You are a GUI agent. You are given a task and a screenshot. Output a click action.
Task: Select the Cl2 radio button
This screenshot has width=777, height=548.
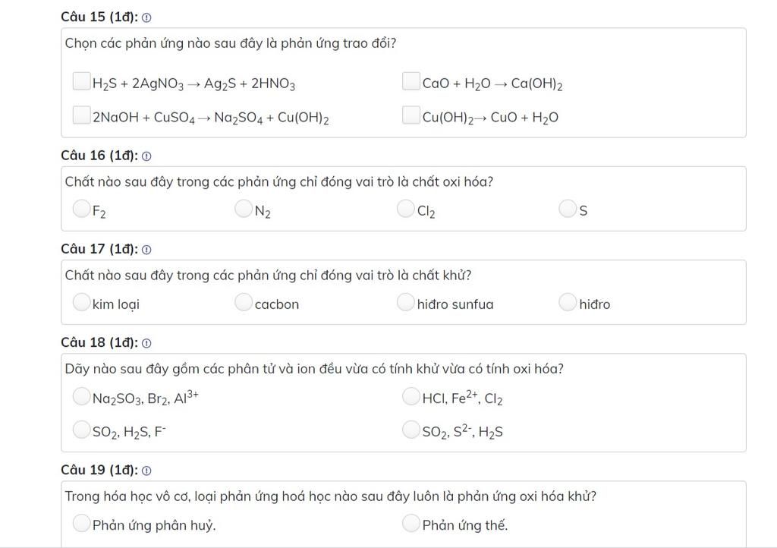tap(405, 209)
